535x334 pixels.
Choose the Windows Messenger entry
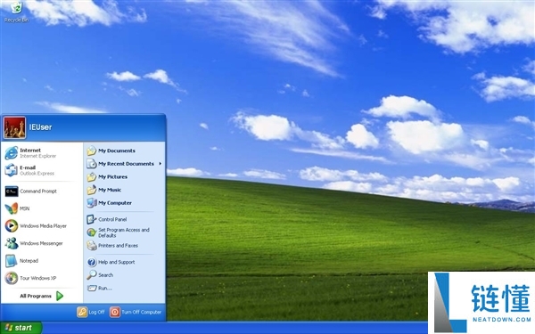(x=42, y=243)
